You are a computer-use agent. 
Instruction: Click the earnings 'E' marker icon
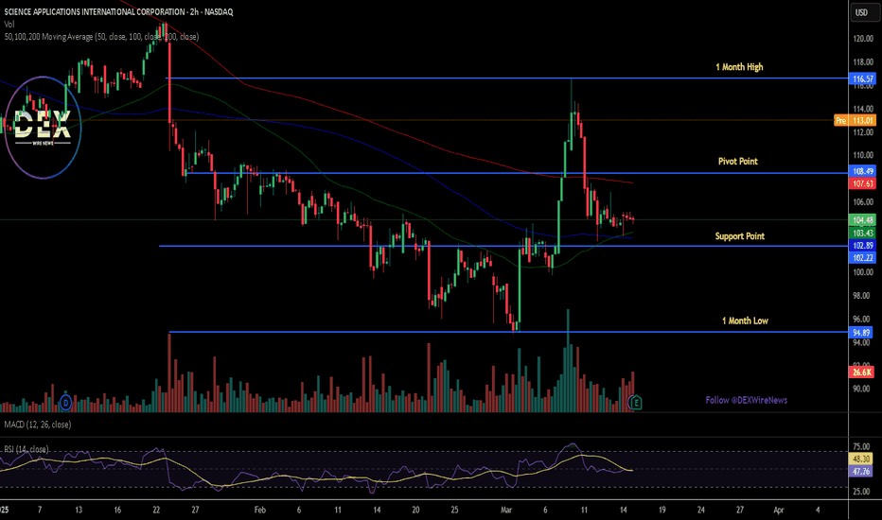pyautogui.click(x=636, y=403)
